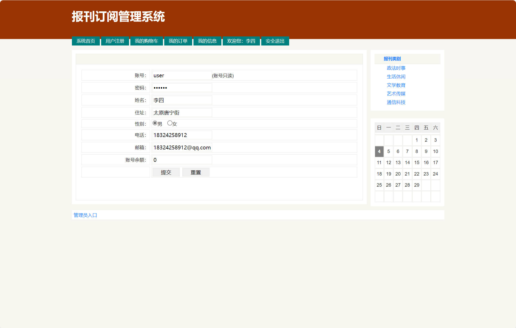The height and width of the screenshot is (328, 516).
Task: Click the 邮箱 email input field
Action: (182, 147)
